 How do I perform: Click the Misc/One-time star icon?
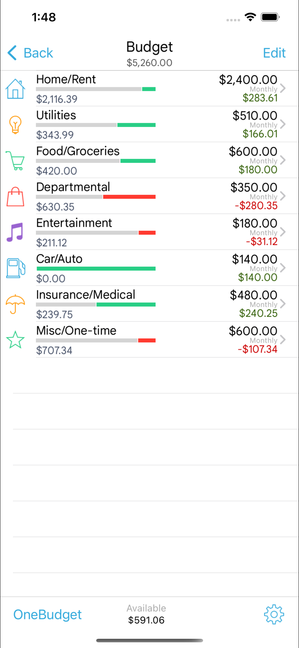(16, 340)
